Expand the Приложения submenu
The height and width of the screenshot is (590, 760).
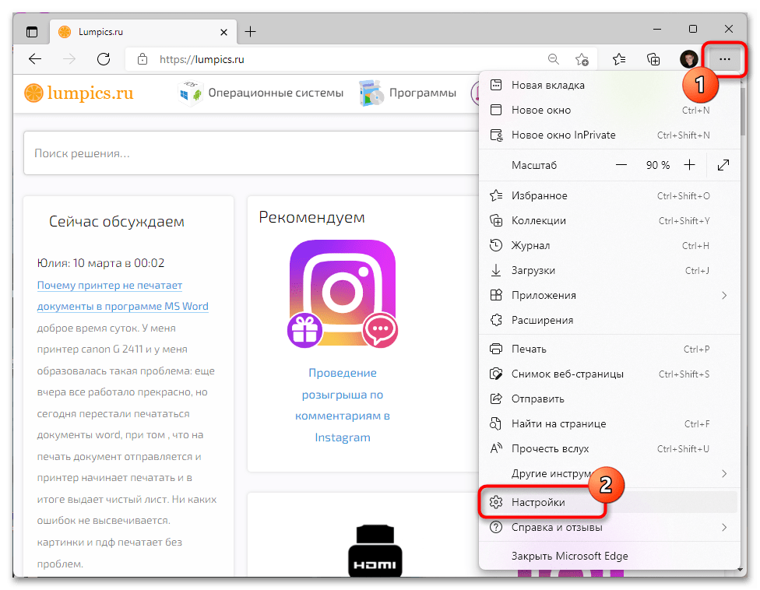pos(723,295)
